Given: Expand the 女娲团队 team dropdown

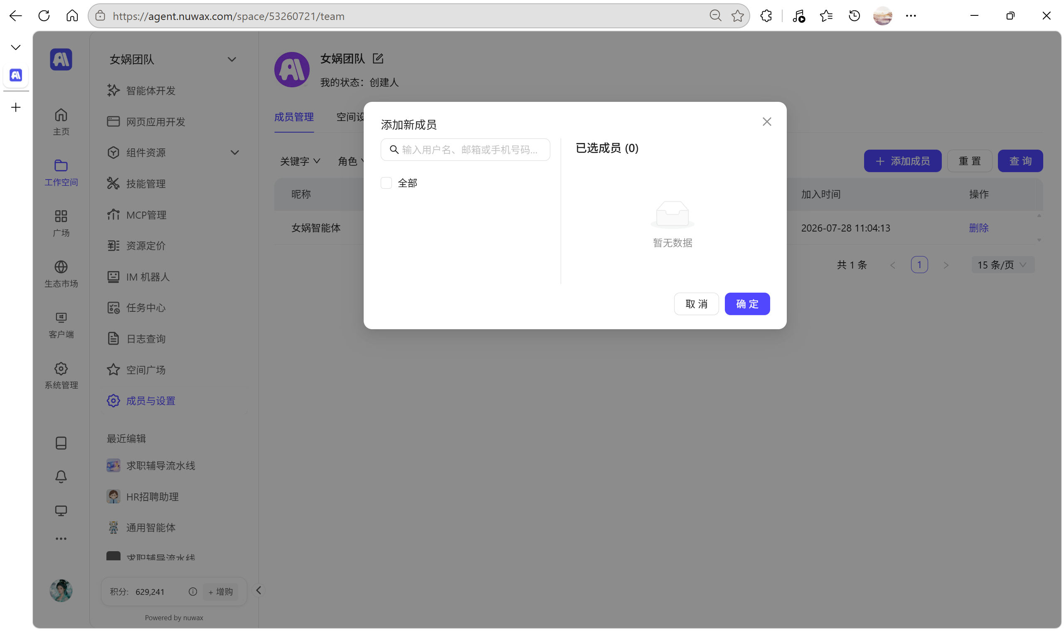Looking at the screenshot, I should pyautogui.click(x=232, y=59).
